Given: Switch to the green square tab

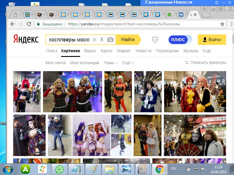Looking at the screenshot, I should coord(169,15).
